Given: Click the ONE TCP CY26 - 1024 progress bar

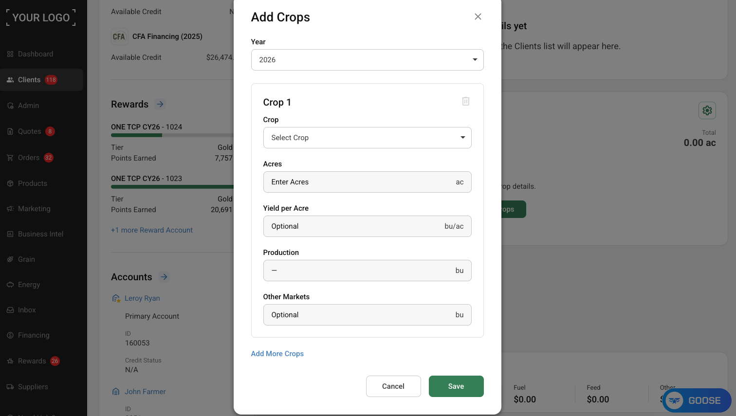Looking at the screenshot, I should (172, 135).
